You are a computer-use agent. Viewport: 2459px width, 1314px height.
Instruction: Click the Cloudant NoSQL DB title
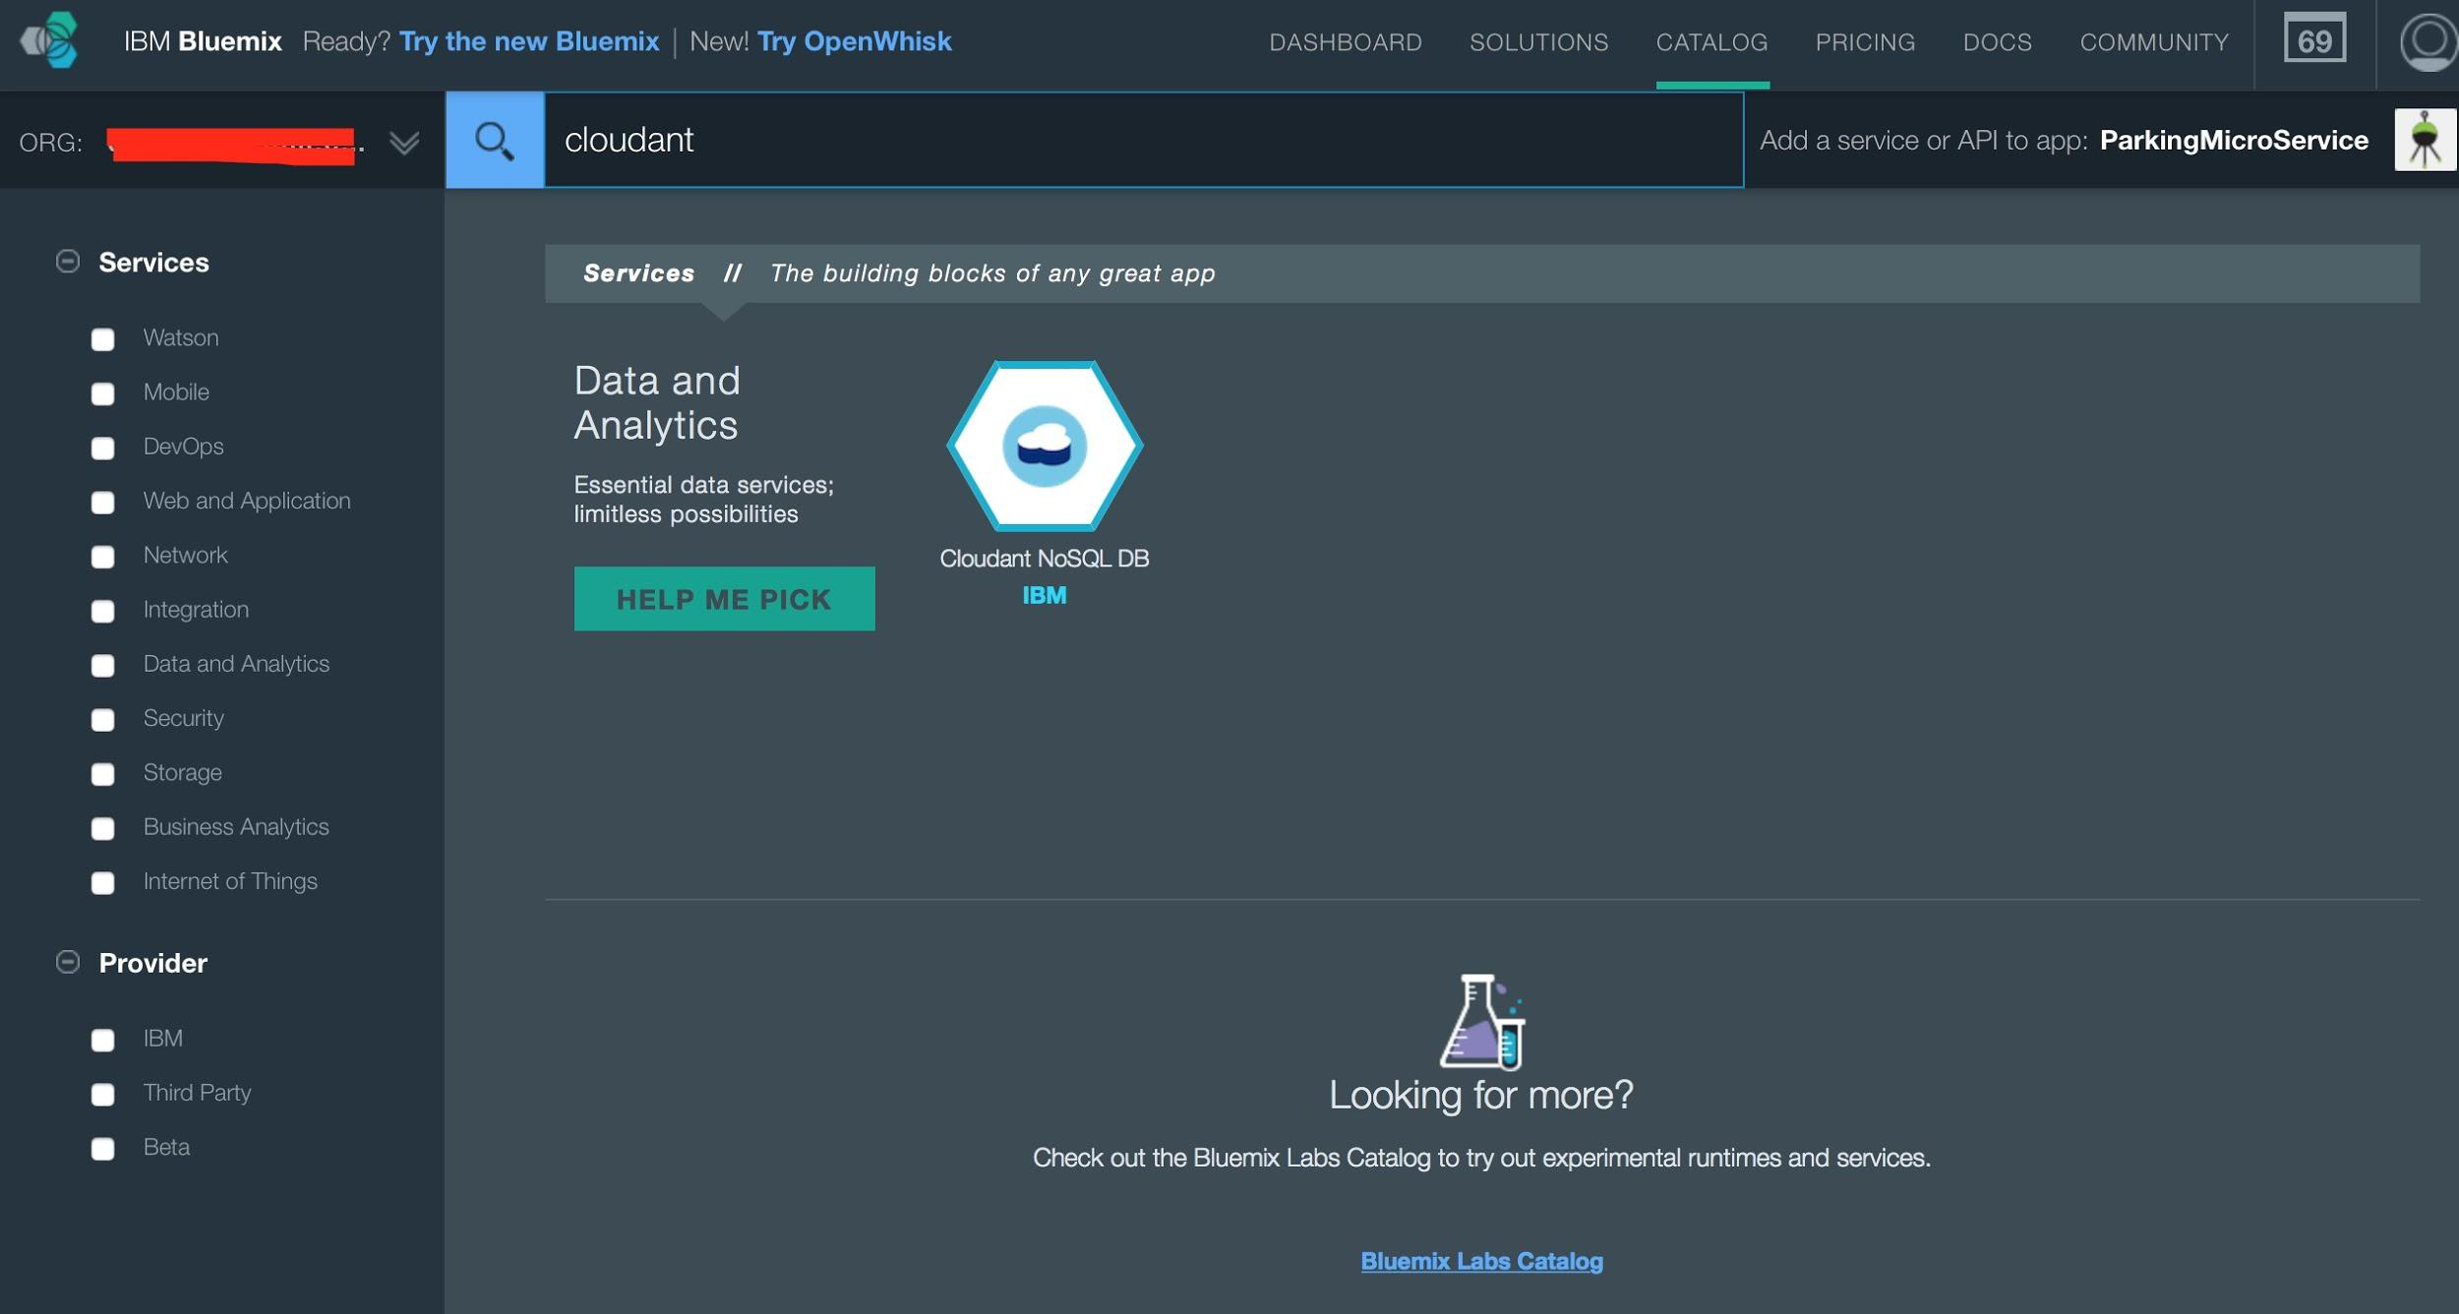(1044, 558)
